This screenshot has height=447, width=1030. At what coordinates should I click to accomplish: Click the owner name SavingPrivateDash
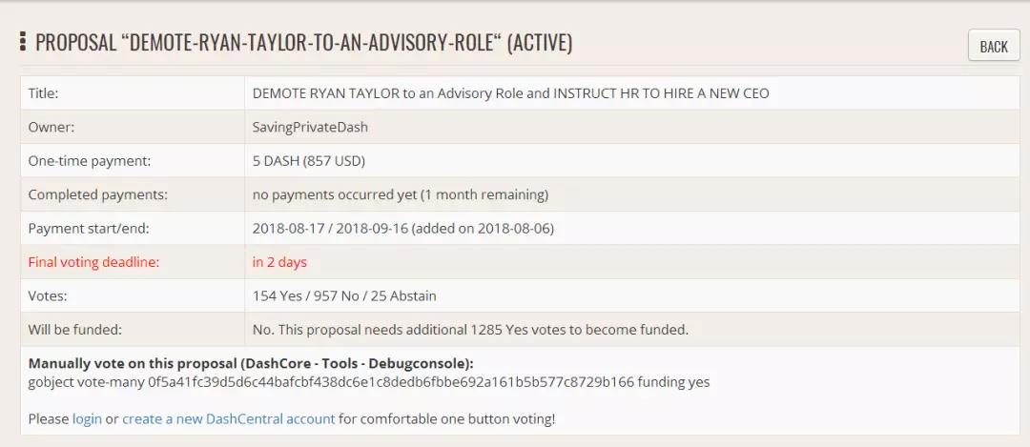click(310, 127)
